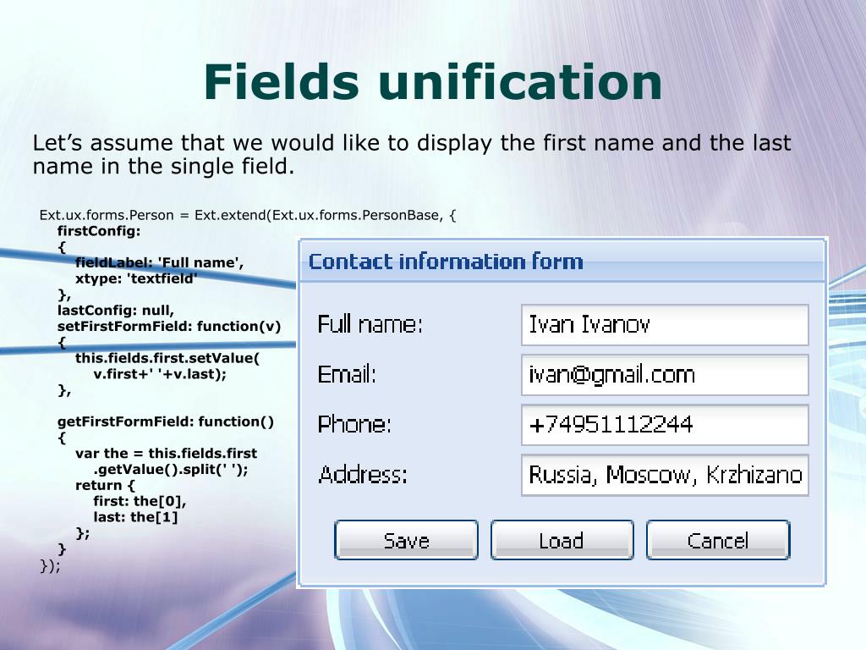Click the 'this.fields.first.setValue(' code line

coord(167,358)
